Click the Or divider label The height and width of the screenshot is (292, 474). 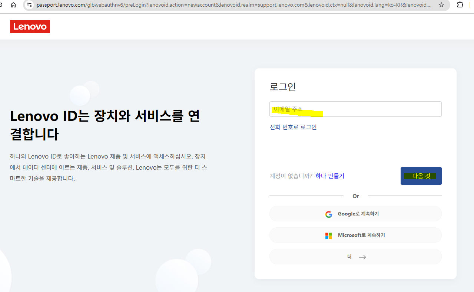tap(356, 196)
